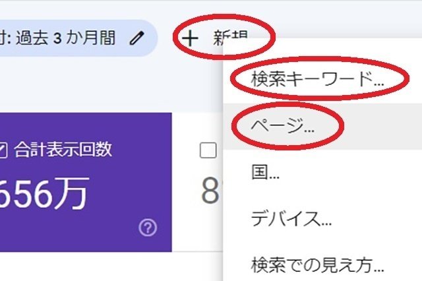Open the help question mark on 合計表示回数 card
This screenshot has height=281, width=422.
coord(148,228)
